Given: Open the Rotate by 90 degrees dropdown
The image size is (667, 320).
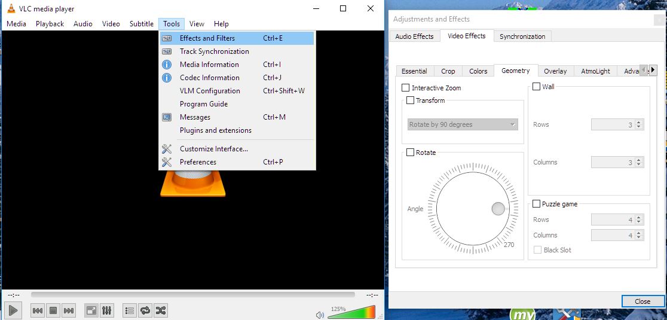Looking at the screenshot, I should [x=462, y=125].
